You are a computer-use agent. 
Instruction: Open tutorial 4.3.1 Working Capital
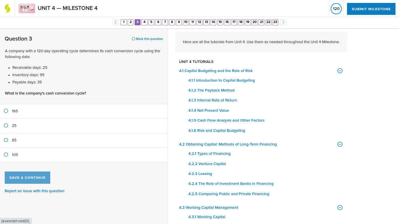tap(207, 217)
